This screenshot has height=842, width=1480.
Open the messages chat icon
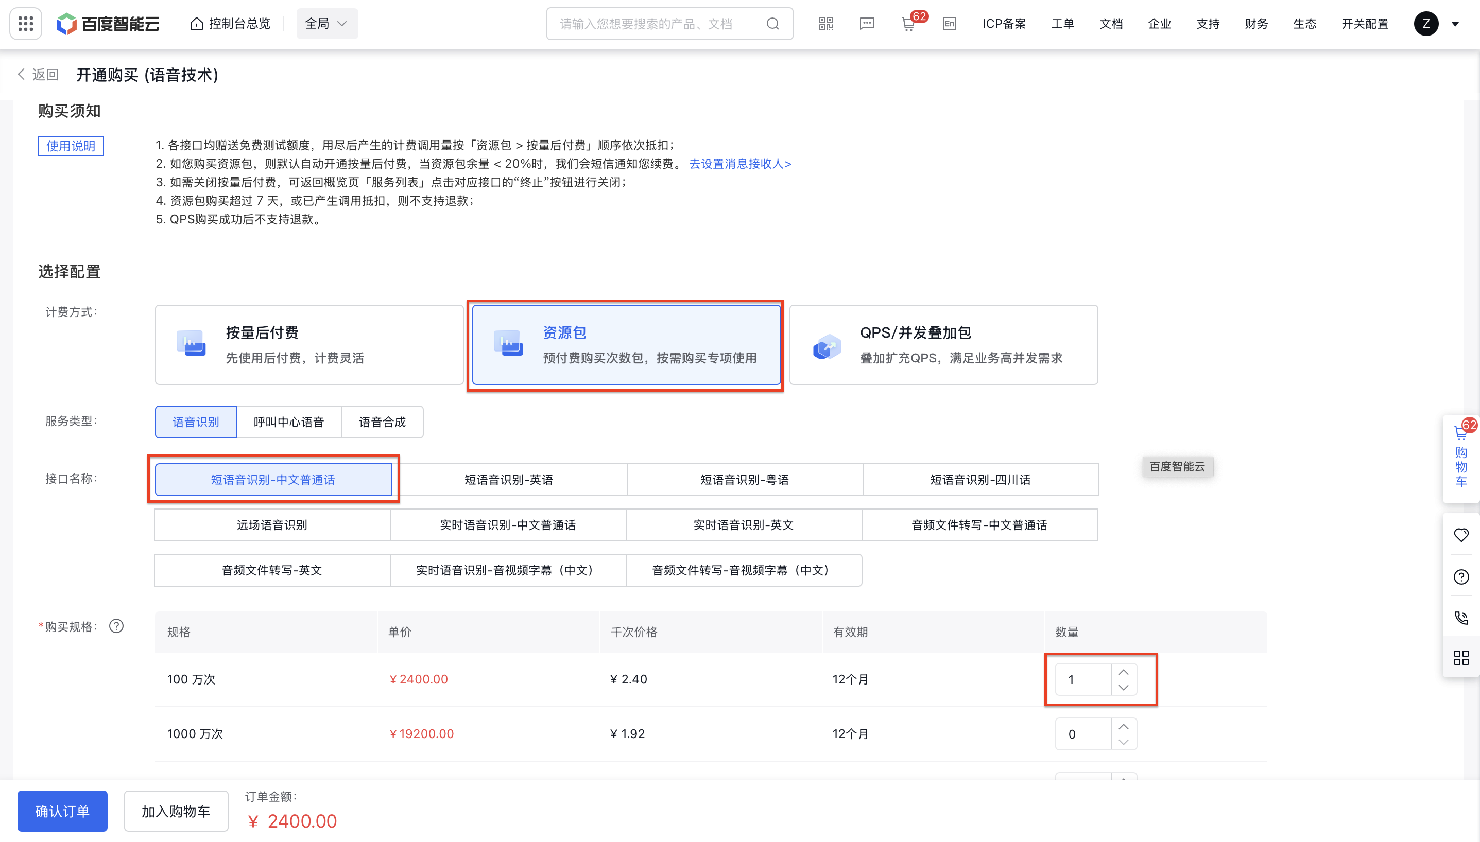pos(867,24)
